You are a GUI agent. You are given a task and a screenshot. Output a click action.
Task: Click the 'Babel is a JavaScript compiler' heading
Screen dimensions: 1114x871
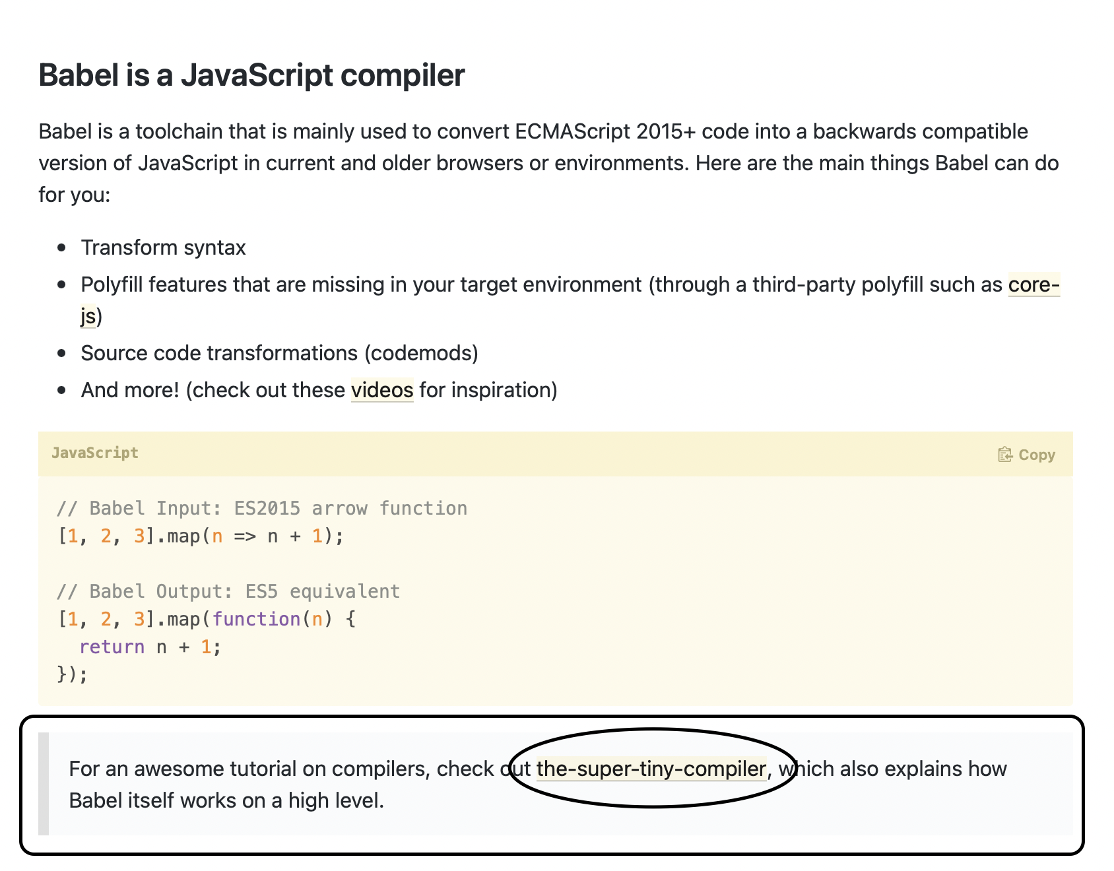pos(251,75)
